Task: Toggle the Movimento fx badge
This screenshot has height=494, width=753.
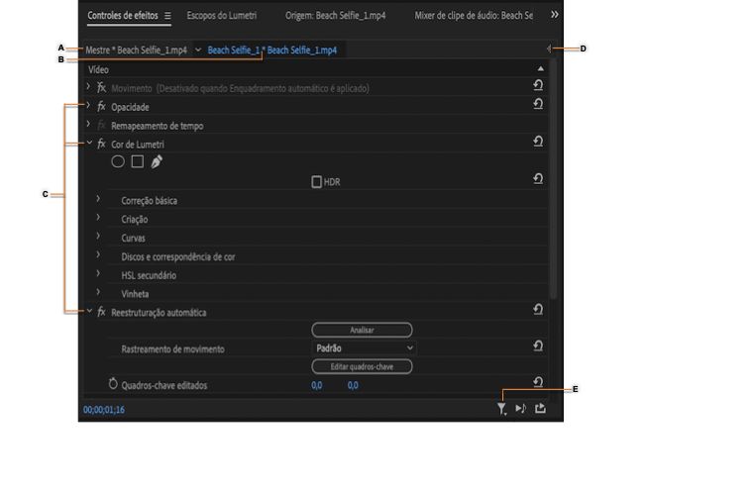Action: [x=101, y=87]
